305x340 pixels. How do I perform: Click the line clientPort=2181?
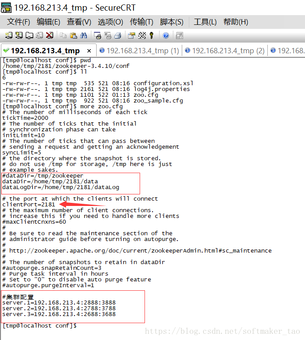click(28, 205)
